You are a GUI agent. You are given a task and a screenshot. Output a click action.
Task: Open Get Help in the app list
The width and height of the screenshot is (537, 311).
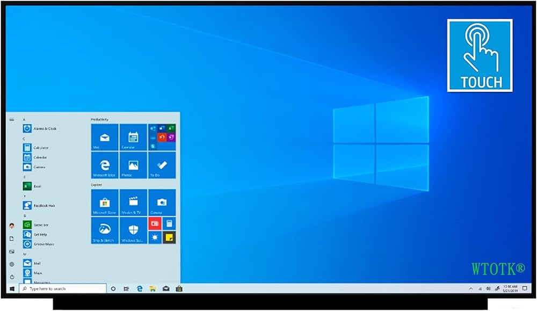coord(35,234)
